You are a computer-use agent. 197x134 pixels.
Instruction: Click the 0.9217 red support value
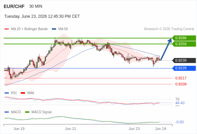click(181, 78)
